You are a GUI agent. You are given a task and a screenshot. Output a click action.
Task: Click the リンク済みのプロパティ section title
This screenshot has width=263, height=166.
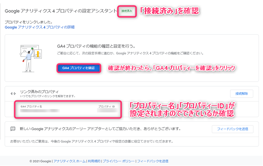[x=39, y=92]
